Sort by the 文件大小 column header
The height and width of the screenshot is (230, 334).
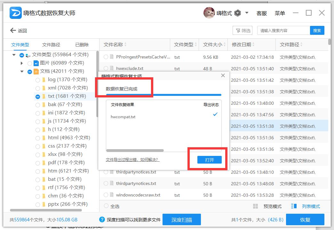click(x=214, y=44)
